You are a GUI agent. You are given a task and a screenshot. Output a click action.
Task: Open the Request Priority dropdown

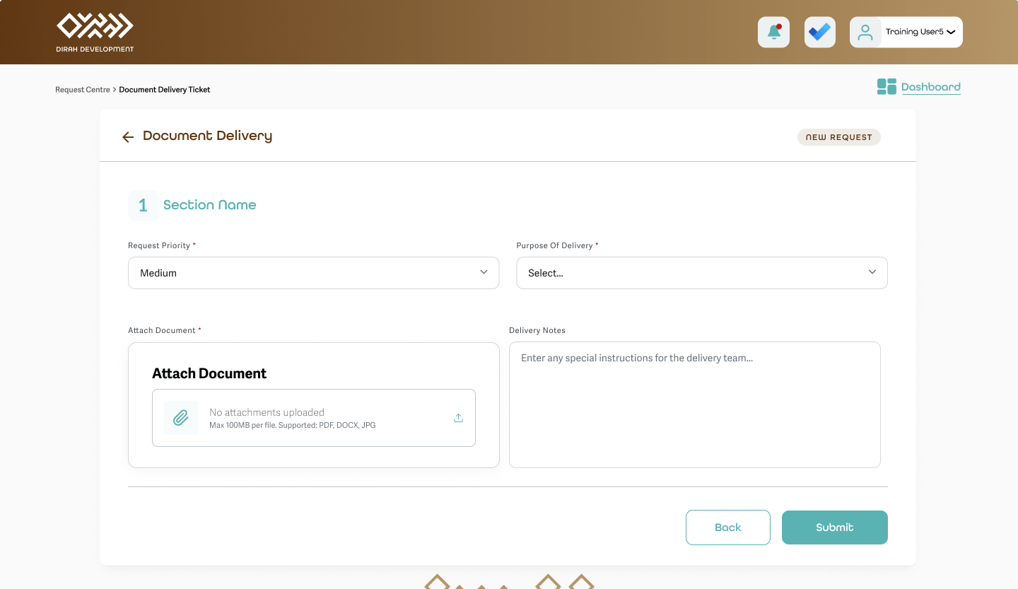pyautogui.click(x=313, y=273)
